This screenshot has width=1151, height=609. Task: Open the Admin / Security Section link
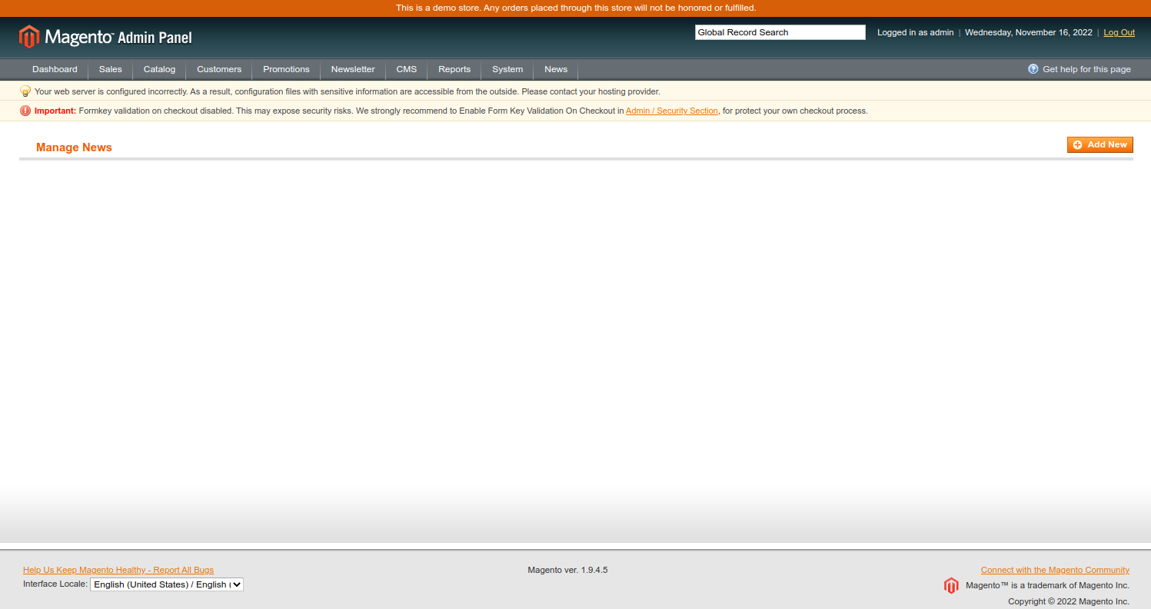671,111
